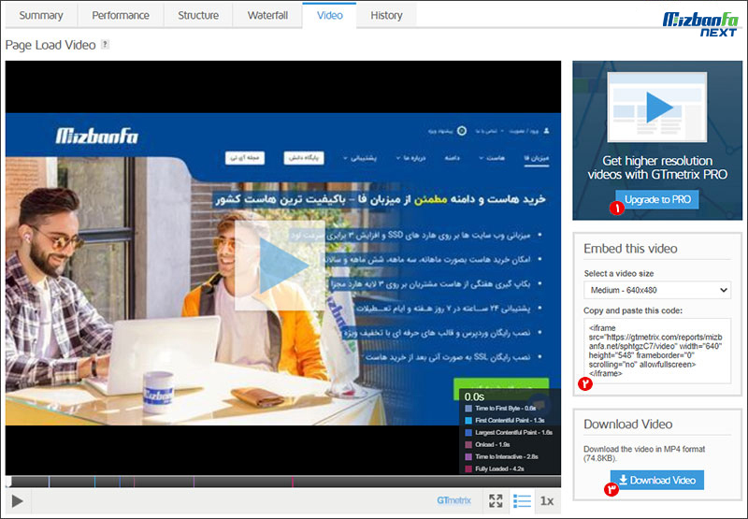Viewport: 748px width, 519px height.
Task: Click the PRO video promo thumbnail
Action: click(657, 107)
